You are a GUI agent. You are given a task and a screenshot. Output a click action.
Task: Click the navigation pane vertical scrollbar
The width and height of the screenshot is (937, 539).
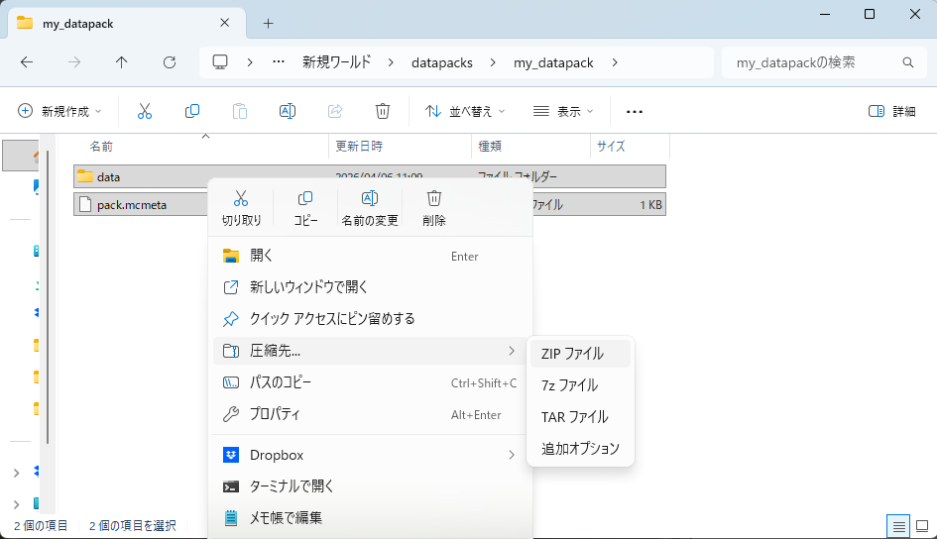coord(47,296)
